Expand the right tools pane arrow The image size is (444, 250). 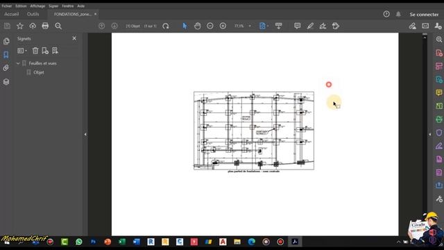pos(430,134)
